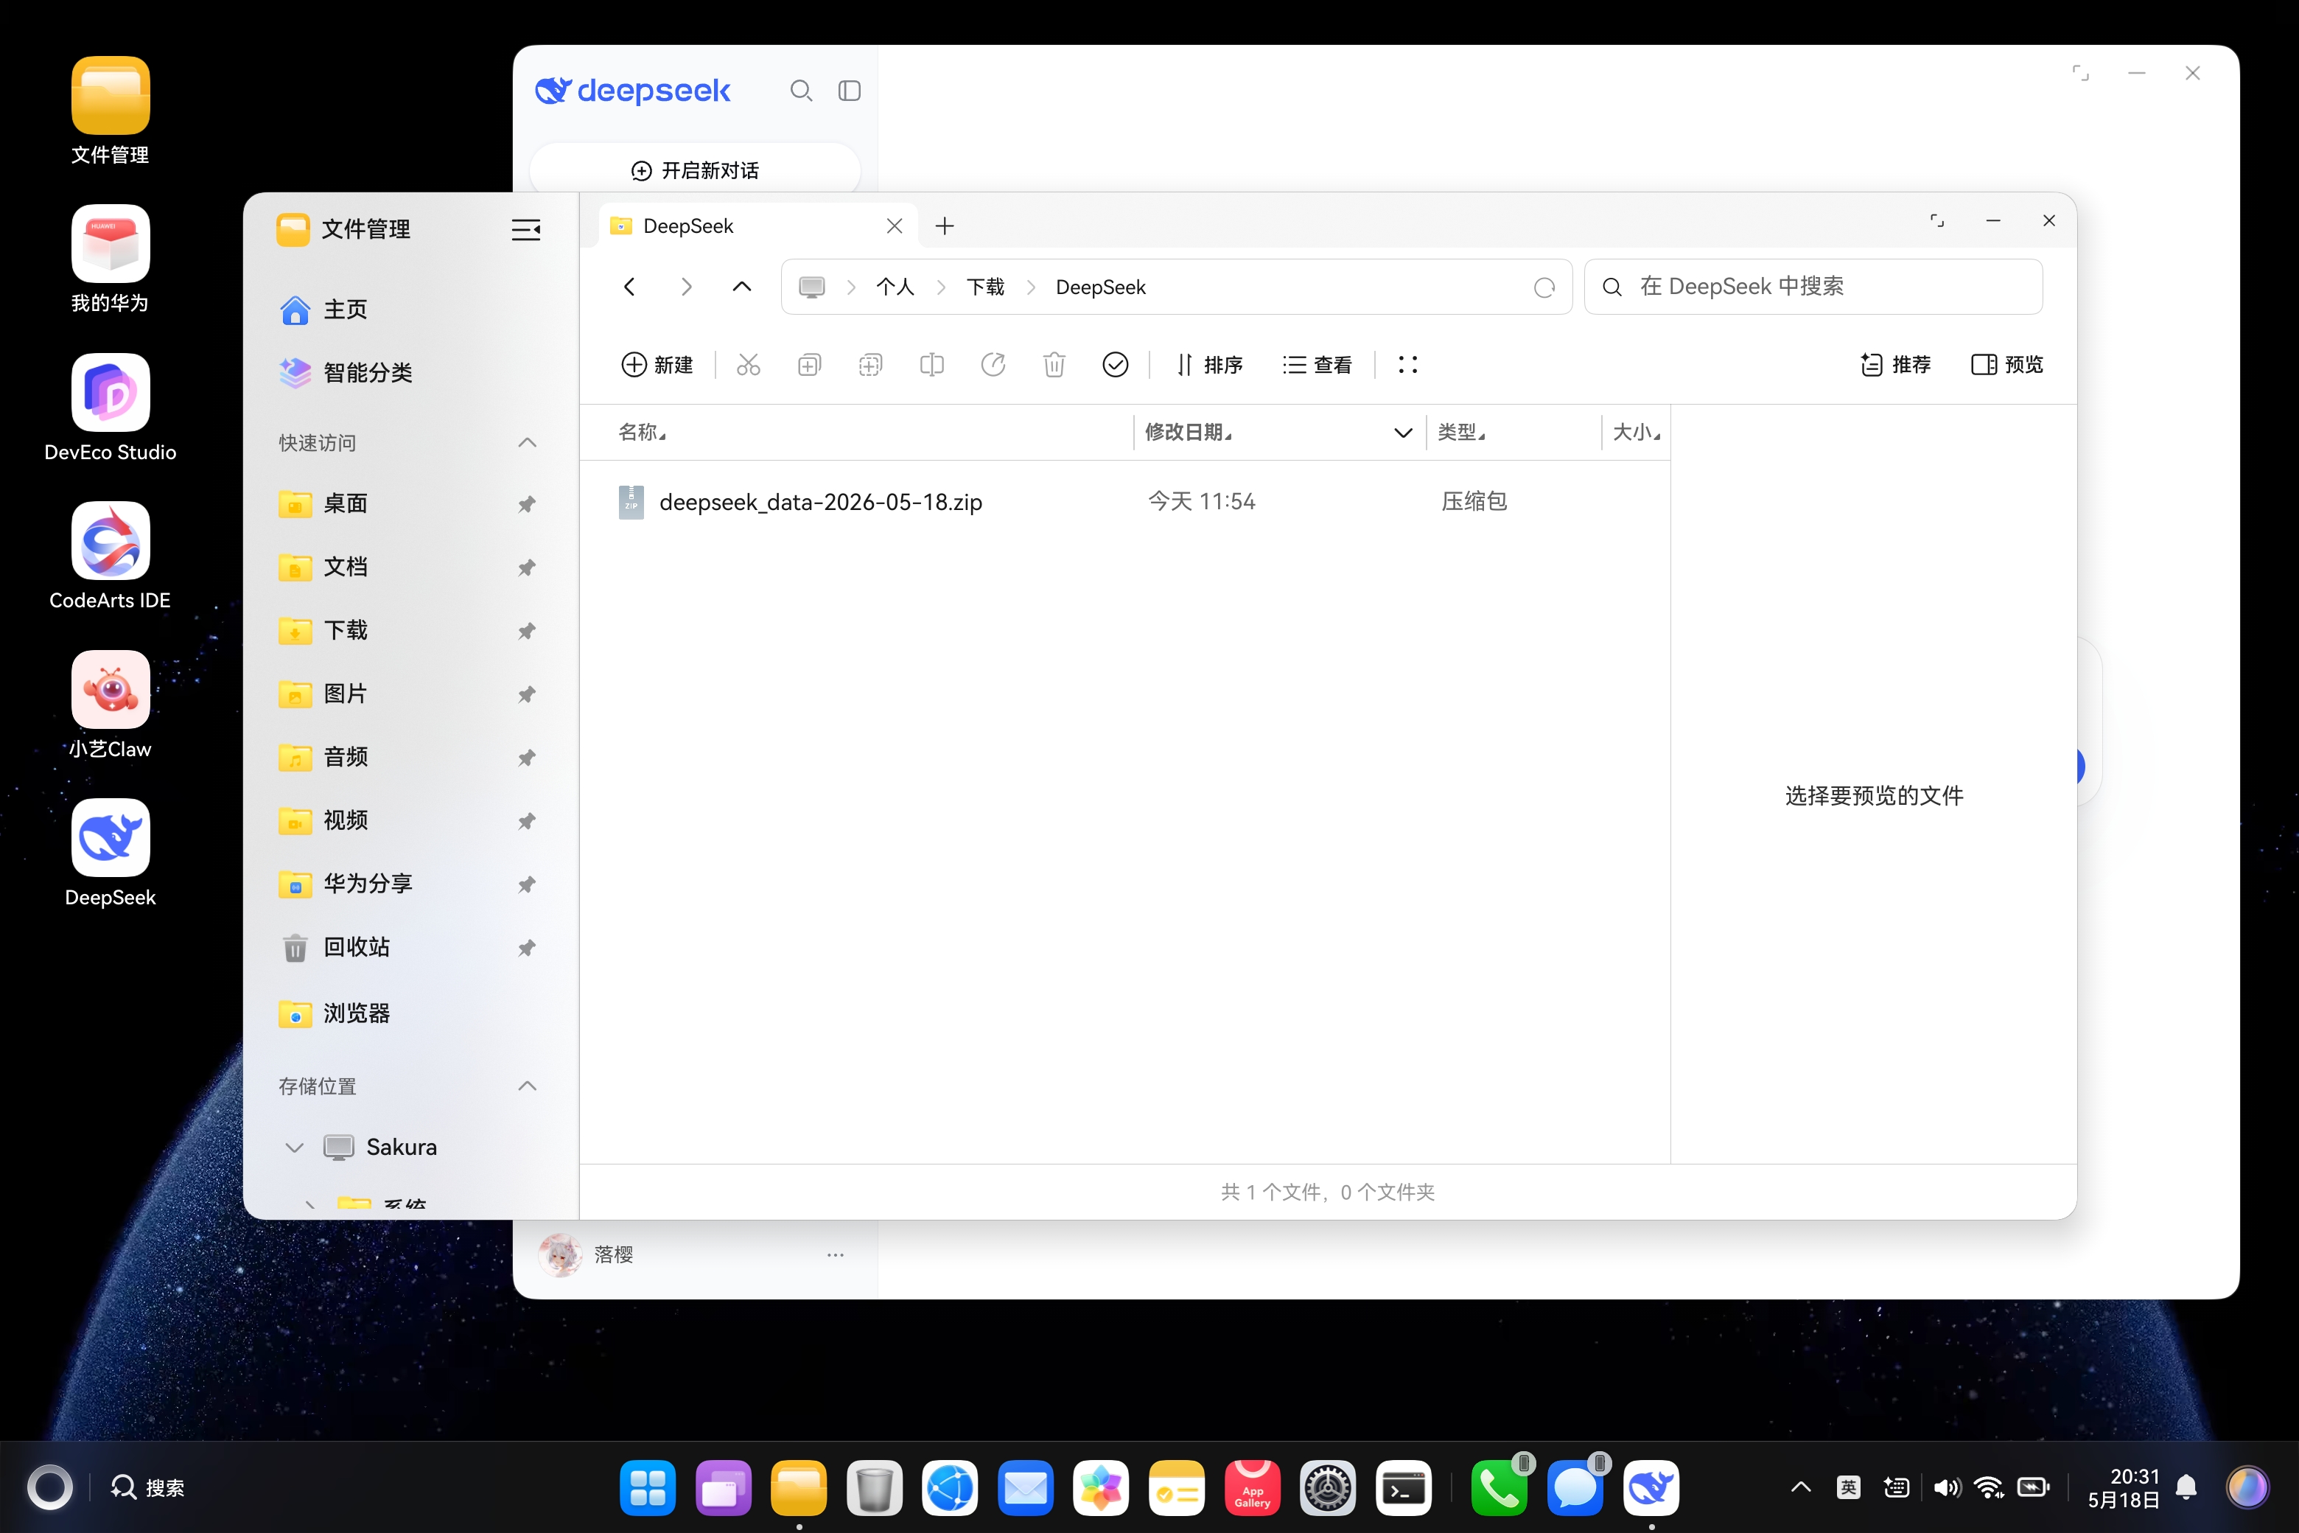The height and width of the screenshot is (1533, 2299).
Task: Open 回收站 in the sidebar
Action: [410, 947]
